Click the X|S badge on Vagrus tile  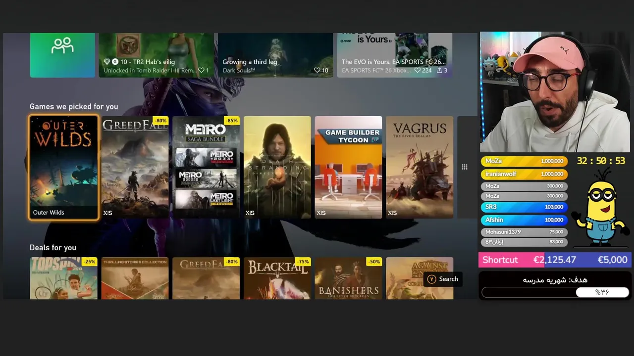click(392, 213)
